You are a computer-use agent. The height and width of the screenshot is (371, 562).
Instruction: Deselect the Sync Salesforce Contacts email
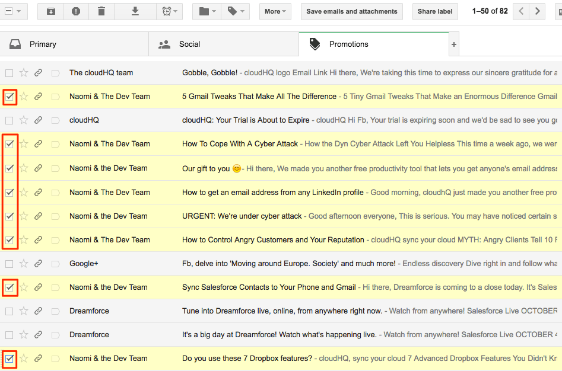click(9, 287)
